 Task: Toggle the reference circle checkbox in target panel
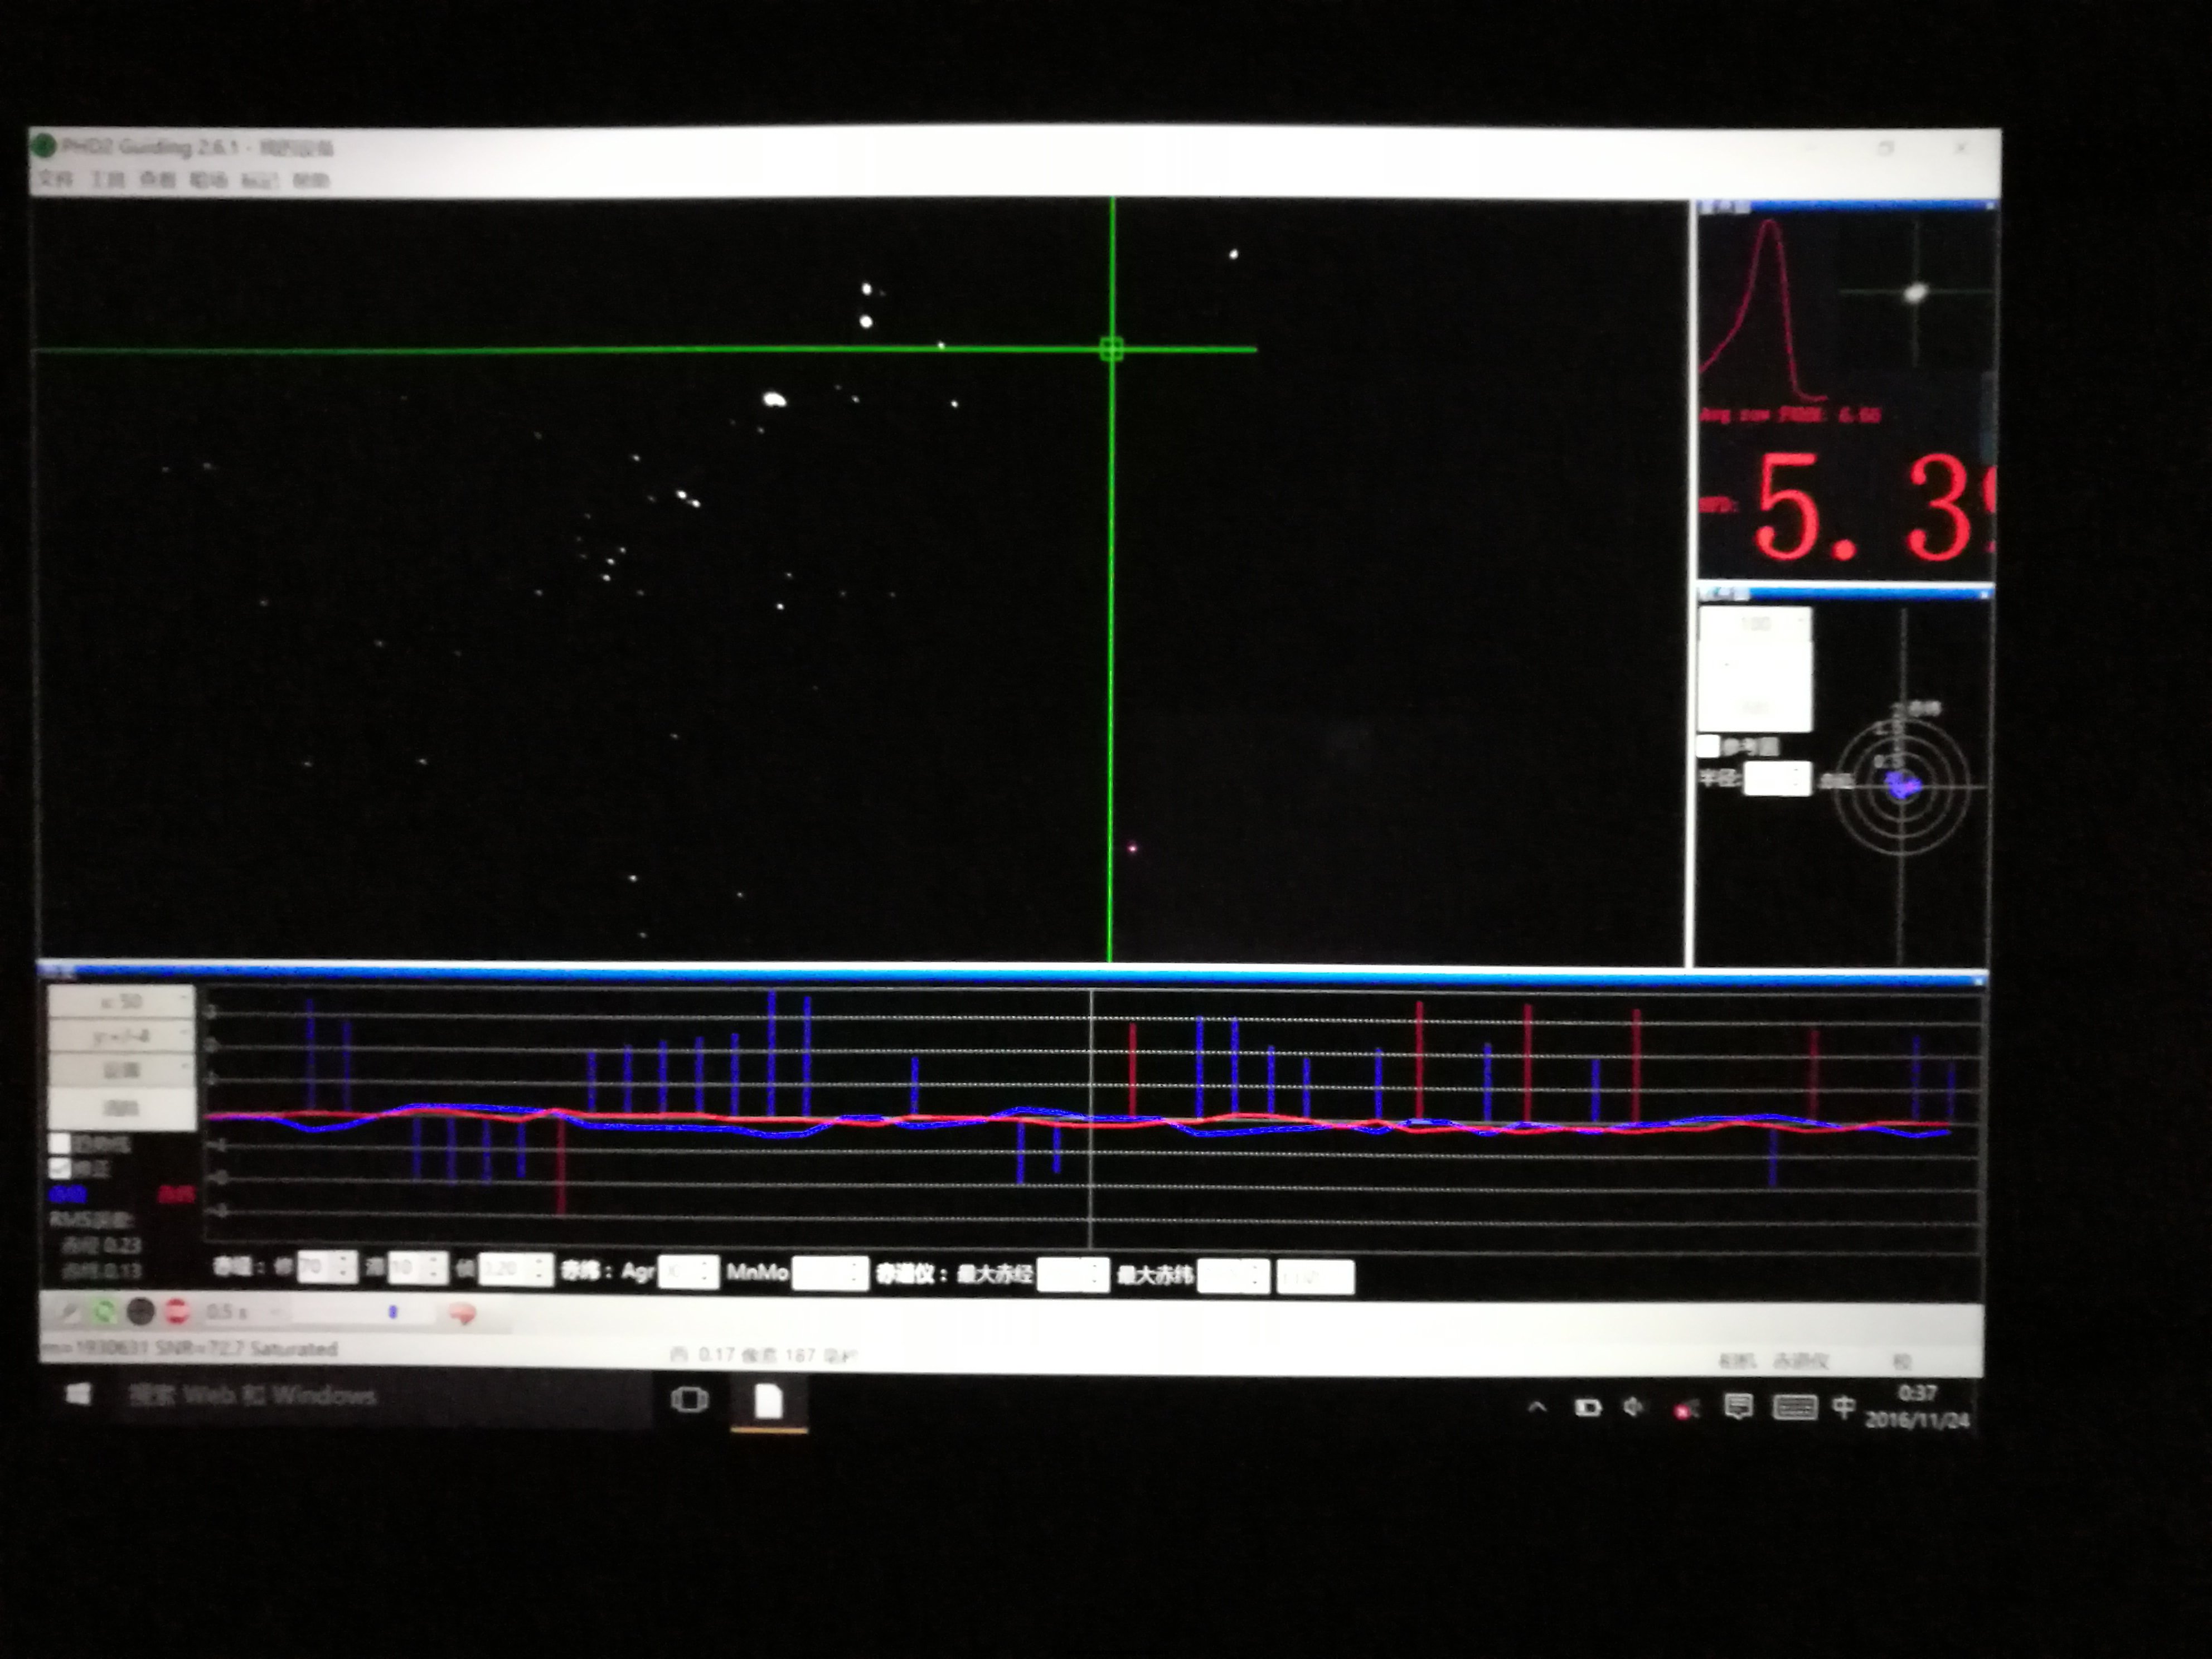[1708, 745]
